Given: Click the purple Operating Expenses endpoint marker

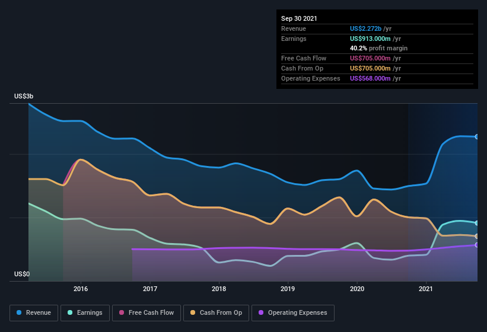Looking at the screenshot, I should click(477, 245).
